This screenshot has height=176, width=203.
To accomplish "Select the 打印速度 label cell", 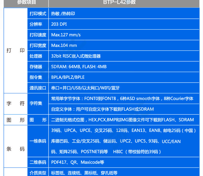I will (x=38, y=35).
